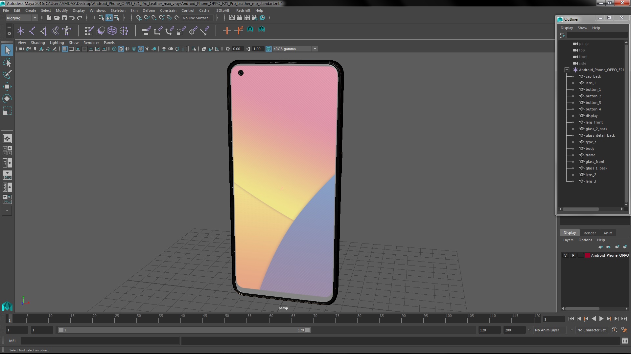Click the Undo arrow icon
The height and width of the screenshot is (354, 631).
tap(72, 18)
